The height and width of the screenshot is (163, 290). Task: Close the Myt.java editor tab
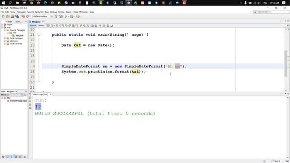43,22
